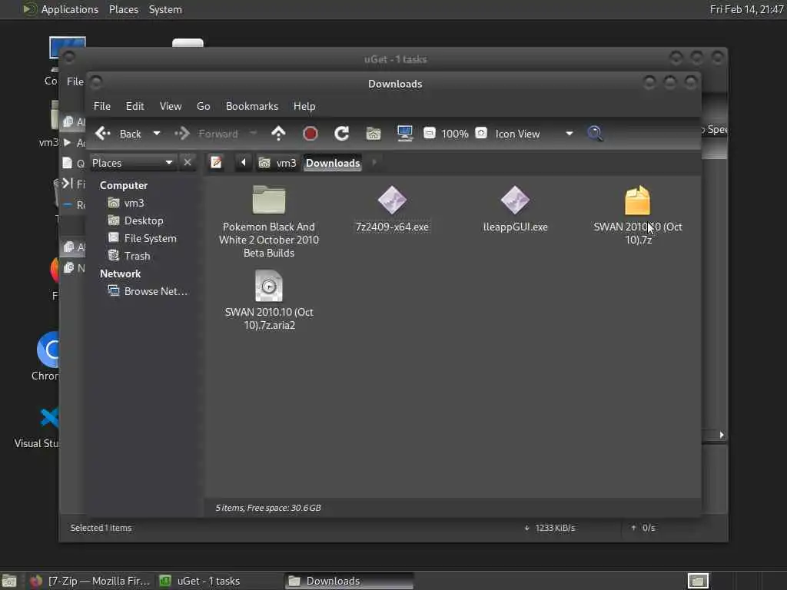The width and height of the screenshot is (787, 590).
Task: Open Trash from the sidebar
Action: 129,256
